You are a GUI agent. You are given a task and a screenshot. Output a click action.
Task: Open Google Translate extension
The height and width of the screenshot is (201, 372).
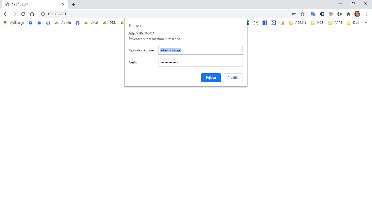(x=313, y=14)
